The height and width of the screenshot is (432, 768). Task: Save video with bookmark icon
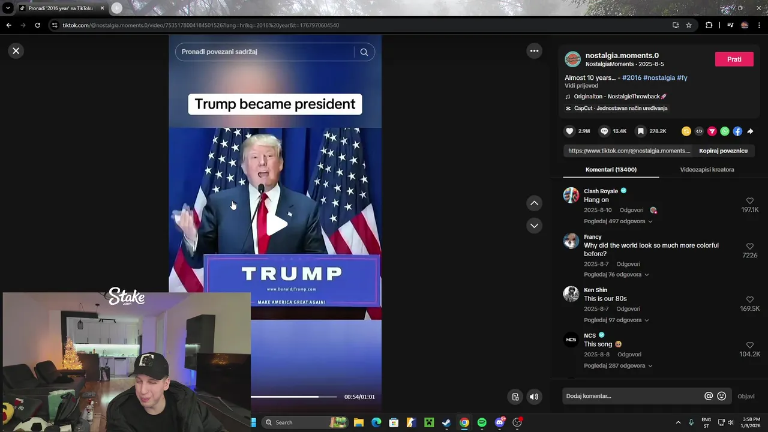pyautogui.click(x=641, y=131)
